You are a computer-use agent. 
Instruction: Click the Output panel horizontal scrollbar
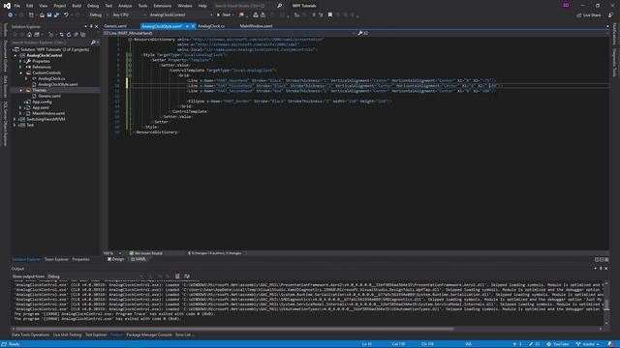(234, 329)
